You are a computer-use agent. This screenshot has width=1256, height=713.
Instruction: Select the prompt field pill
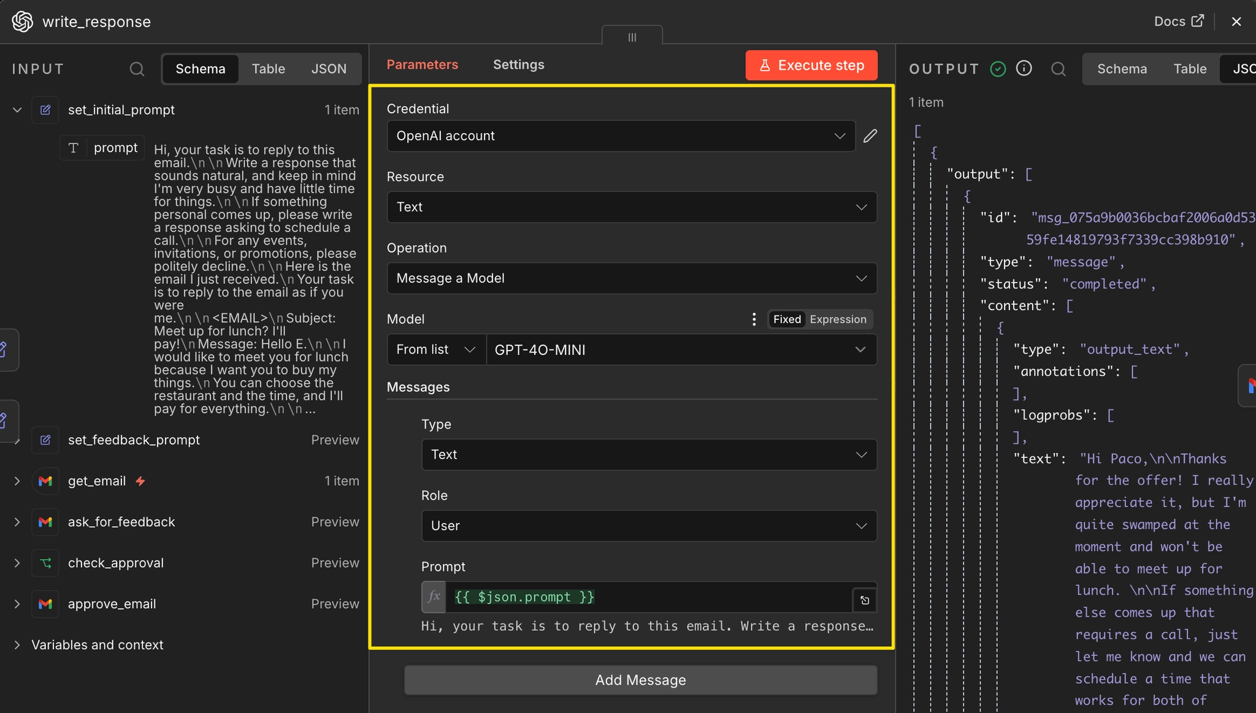tap(102, 148)
